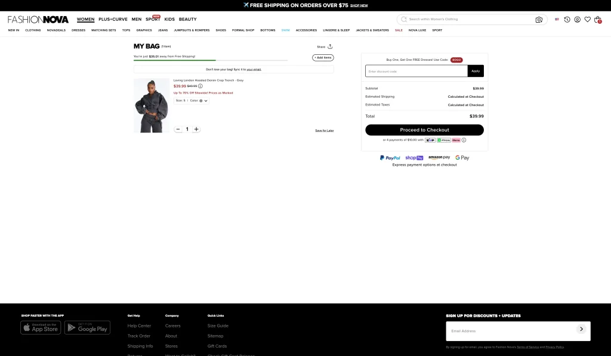Open the shopping bag icon
Image resolution: width=611 pixels, height=356 pixels.
[x=597, y=20]
